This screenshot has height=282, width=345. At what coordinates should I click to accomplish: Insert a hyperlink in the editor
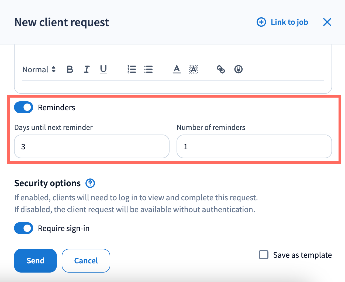tap(221, 70)
